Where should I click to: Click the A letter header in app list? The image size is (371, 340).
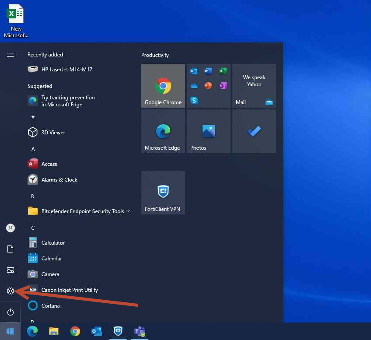pos(33,149)
